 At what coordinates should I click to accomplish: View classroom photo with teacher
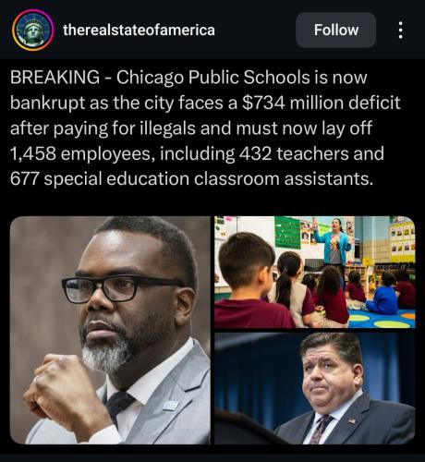click(315, 272)
